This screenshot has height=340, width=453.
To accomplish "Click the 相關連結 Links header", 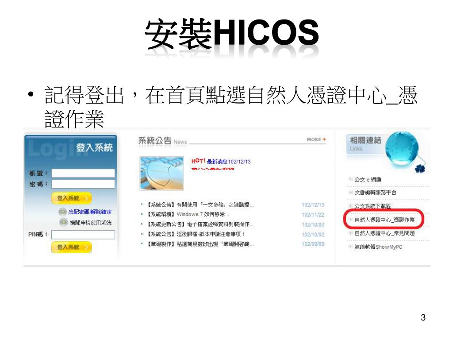I will [365, 144].
